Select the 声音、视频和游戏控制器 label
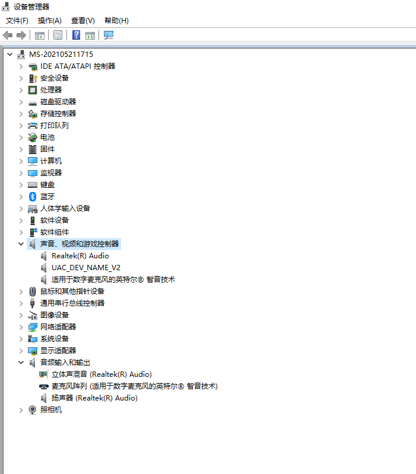Screen dimensions: 416x474 (x=80, y=244)
